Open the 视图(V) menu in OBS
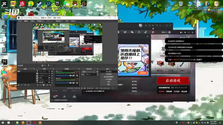223x125 pixels. tap(33, 21)
